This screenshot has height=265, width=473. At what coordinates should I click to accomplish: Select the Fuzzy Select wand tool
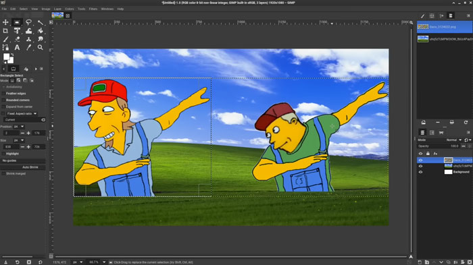(x=40, y=22)
